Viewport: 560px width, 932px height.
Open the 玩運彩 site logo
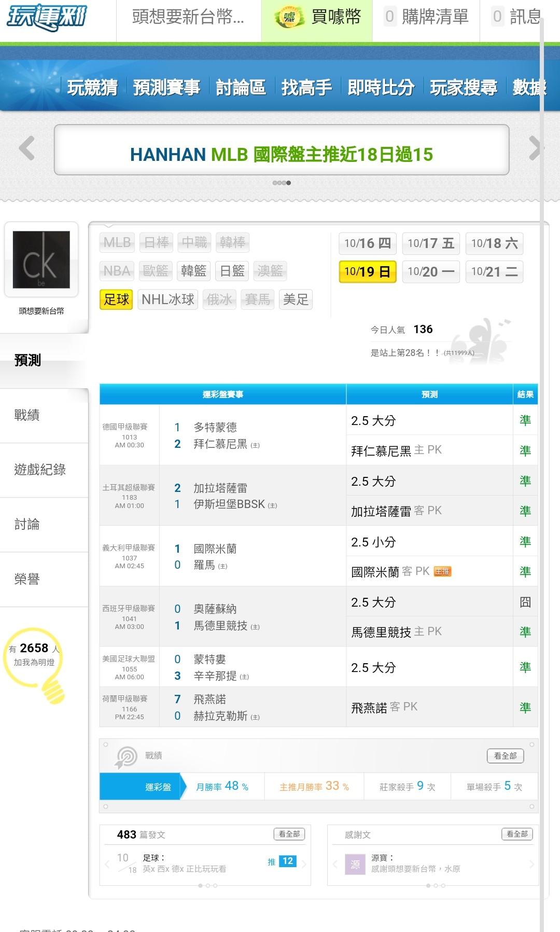tap(47, 18)
